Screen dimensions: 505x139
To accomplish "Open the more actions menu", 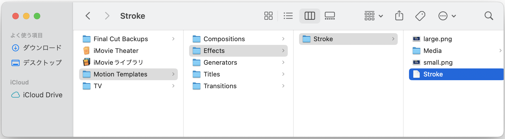I will (x=447, y=16).
